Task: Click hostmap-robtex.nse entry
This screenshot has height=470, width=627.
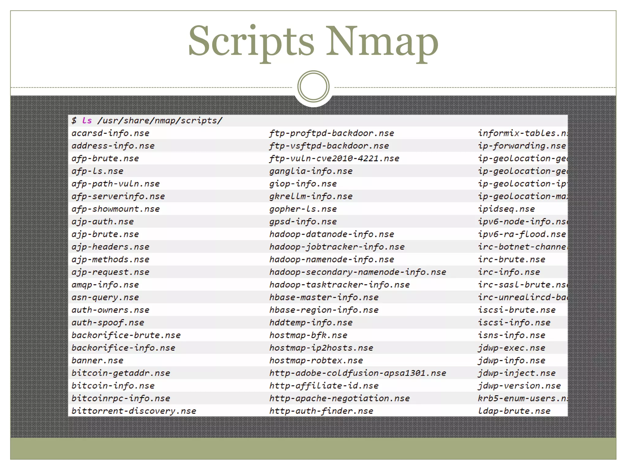Action: click(316, 360)
